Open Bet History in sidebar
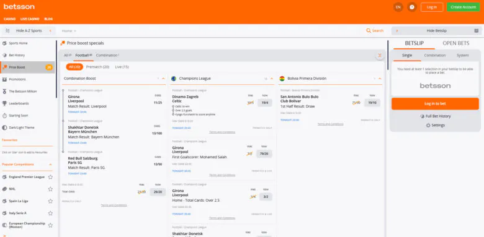 click(27, 55)
